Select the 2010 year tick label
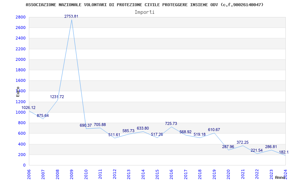289x181 pixels. pos(86,174)
